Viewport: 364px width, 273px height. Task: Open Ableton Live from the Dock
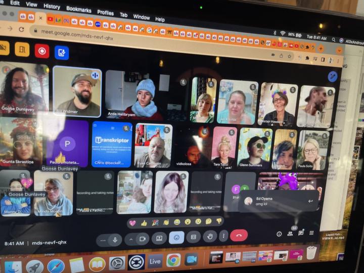pyautogui.click(x=155, y=261)
